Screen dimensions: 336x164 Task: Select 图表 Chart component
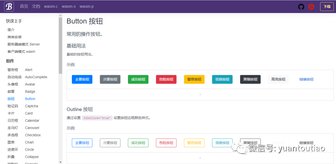(21, 143)
